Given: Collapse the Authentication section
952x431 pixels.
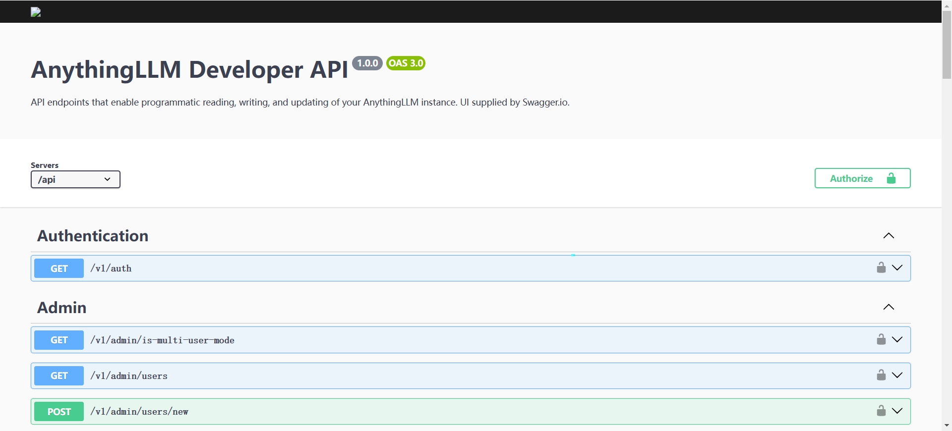Looking at the screenshot, I should click(889, 236).
